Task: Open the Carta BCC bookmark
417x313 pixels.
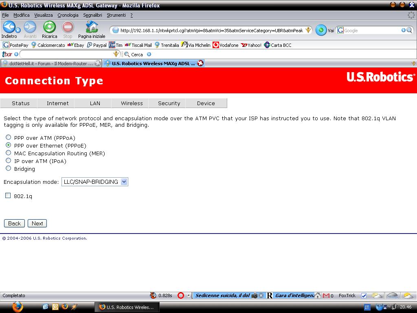Action: 278,45
